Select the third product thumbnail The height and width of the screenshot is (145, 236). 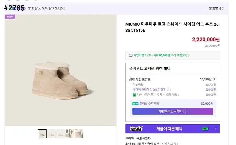click(x=60, y=134)
